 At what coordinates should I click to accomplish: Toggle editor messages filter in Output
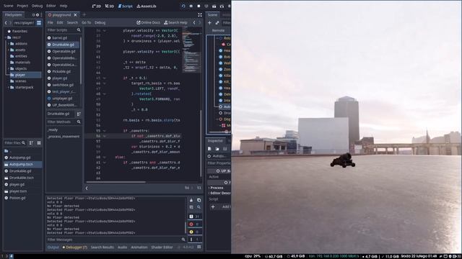click(195, 240)
